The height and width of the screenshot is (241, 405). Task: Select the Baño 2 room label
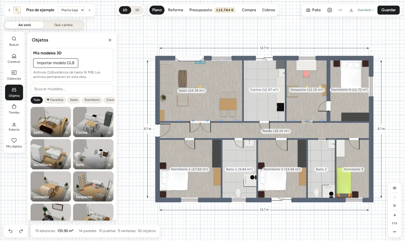[x=321, y=170]
